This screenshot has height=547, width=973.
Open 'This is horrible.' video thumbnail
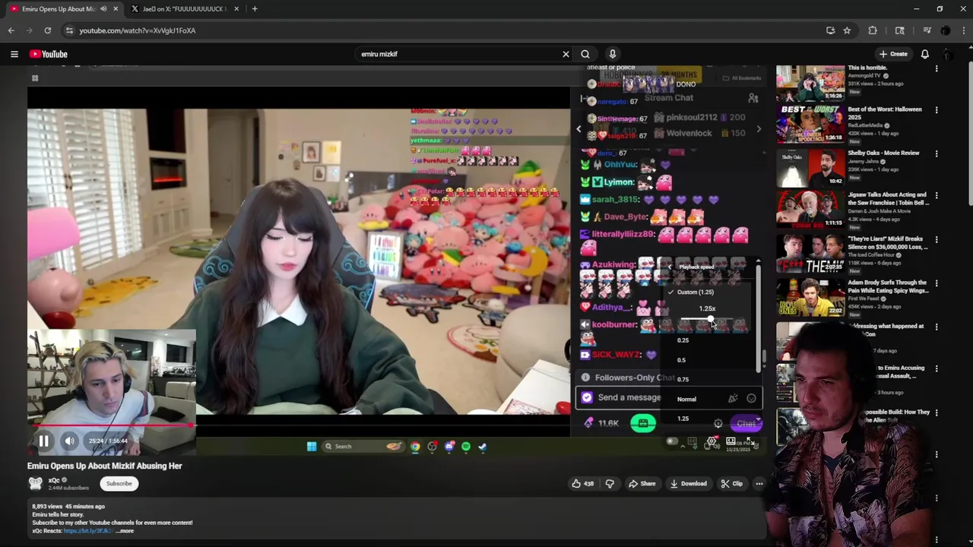(810, 82)
